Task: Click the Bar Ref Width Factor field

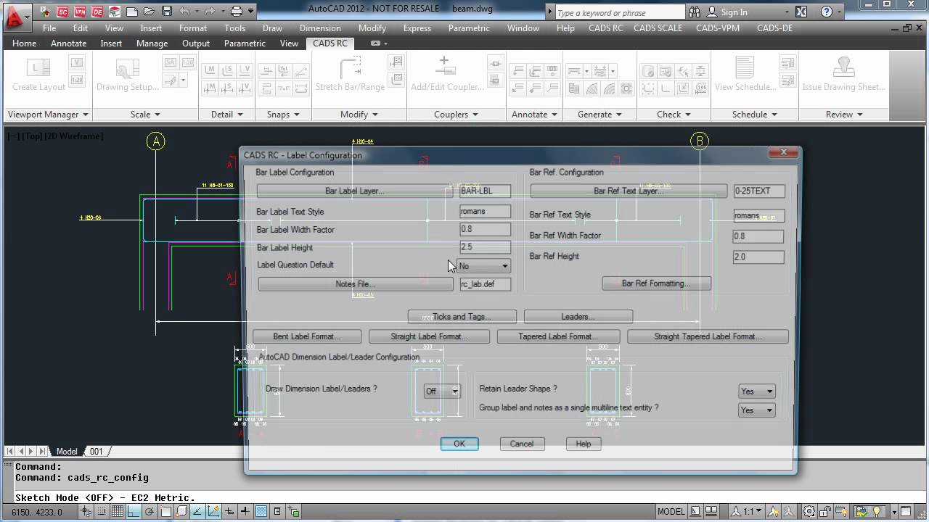Action: (x=758, y=236)
